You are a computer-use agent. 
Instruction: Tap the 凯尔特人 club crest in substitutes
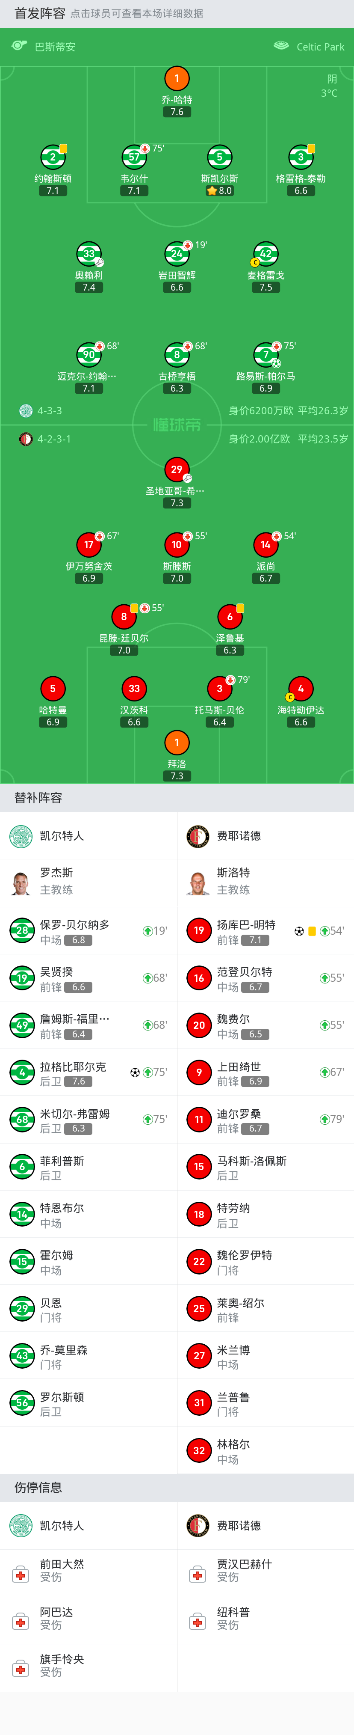pos(21,836)
